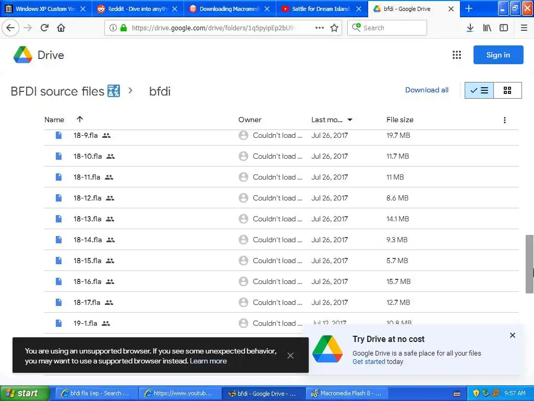Switch to Macromedia Flash 8 taskbar window

coord(346,393)
